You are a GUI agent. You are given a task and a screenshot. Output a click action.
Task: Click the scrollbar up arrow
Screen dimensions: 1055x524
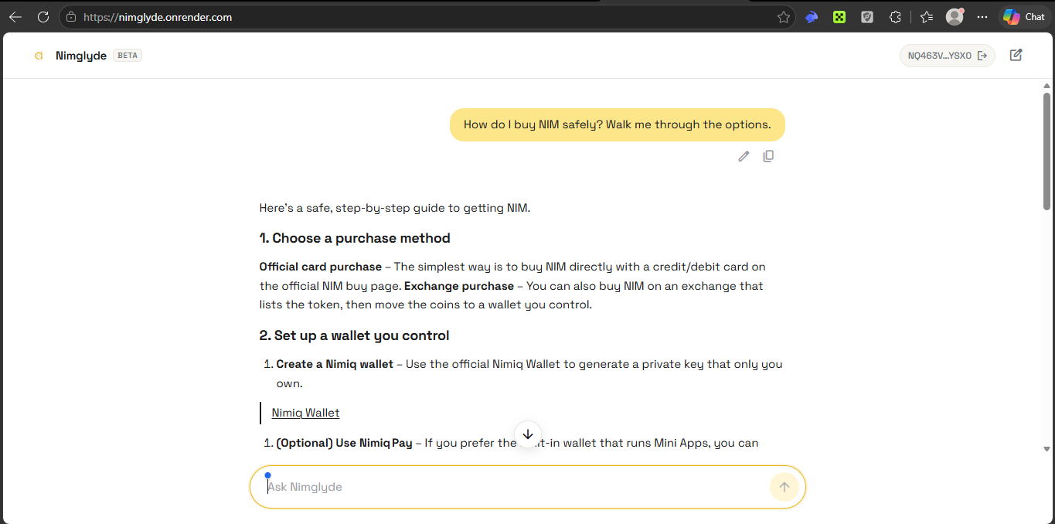coord(1047,85)
